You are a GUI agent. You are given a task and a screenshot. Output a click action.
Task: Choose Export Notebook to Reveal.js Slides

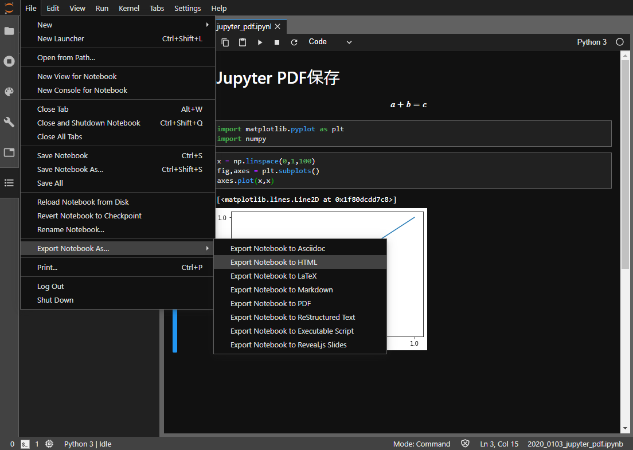tap(300, 345)
